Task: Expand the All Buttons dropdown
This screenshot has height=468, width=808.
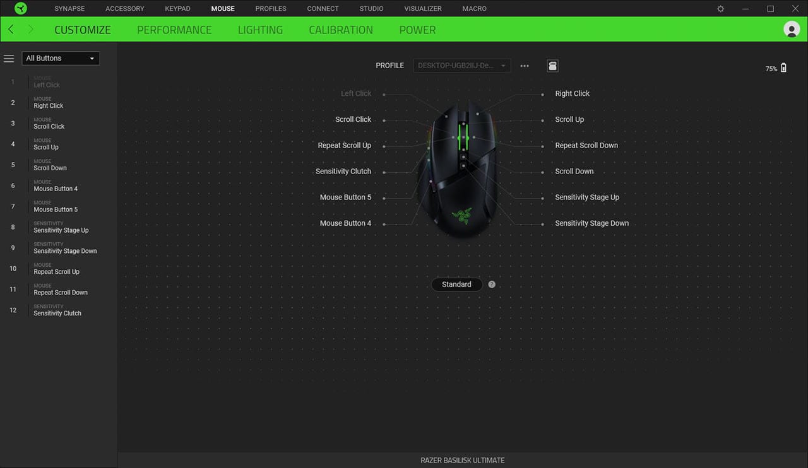Action: tap(60, 58)
